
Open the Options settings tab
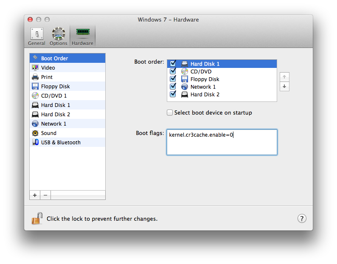(59, 37)
